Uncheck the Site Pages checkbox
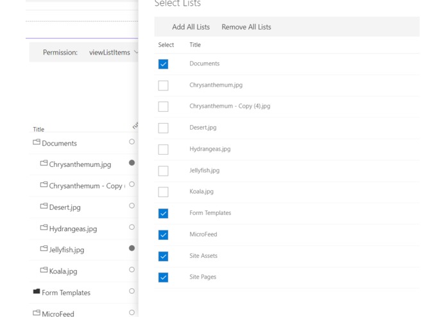Viewport: 446px width, 317px height. click(163, 277)
